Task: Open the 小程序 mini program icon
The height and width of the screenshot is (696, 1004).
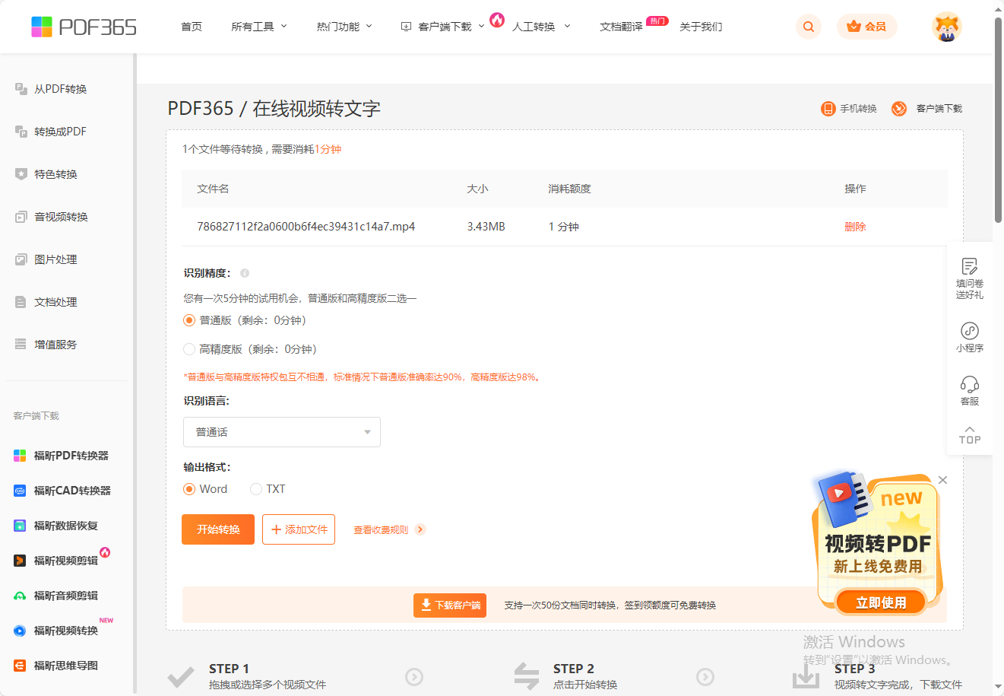Action: (970, 331)
